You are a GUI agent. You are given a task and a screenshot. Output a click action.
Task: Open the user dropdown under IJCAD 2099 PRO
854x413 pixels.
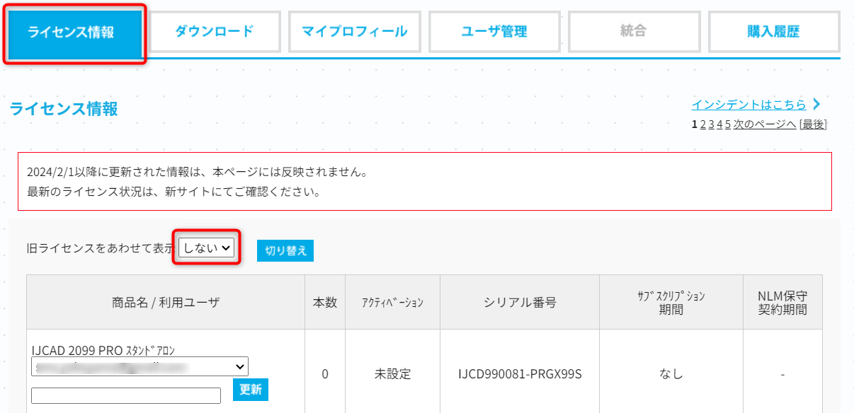click(140, 366)
